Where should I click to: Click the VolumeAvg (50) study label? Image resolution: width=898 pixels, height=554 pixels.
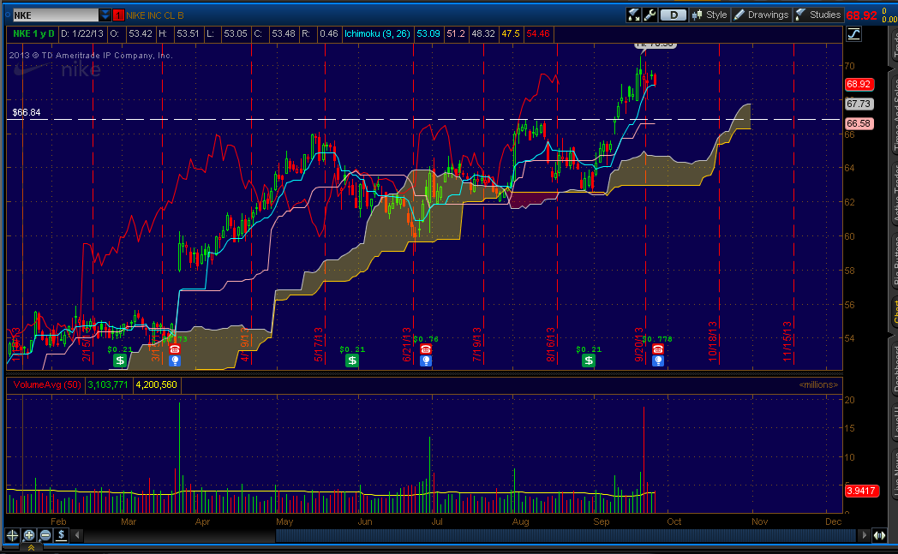click(x=47, y=384)
